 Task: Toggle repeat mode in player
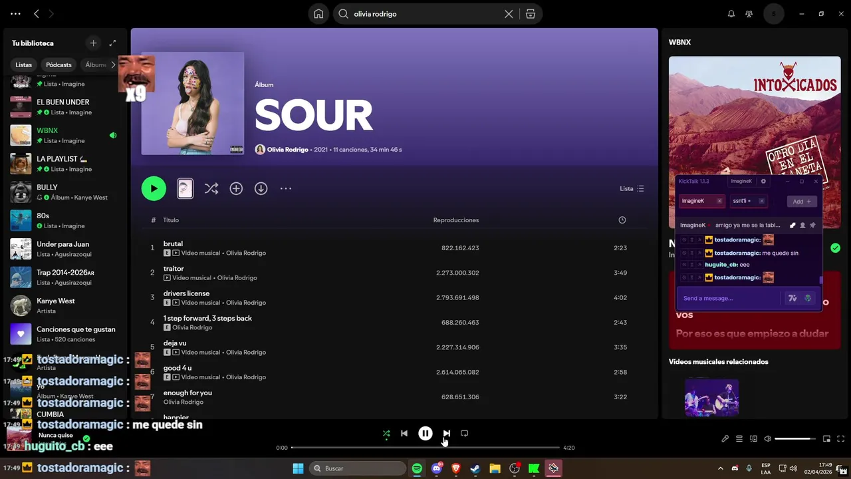click(x=465, y=433)
